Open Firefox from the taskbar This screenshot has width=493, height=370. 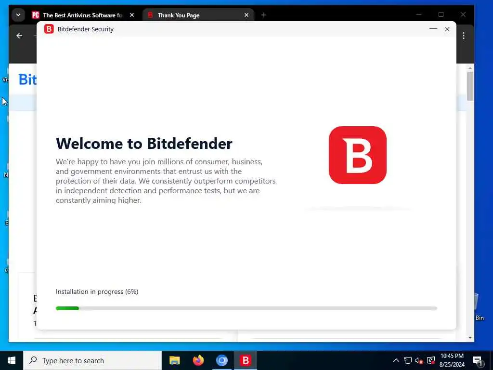198,360
